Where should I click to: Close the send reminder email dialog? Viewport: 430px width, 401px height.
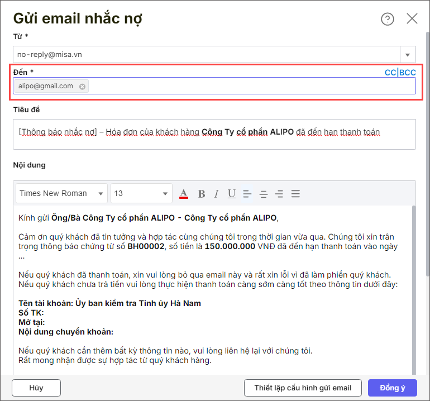click(412, 18)
